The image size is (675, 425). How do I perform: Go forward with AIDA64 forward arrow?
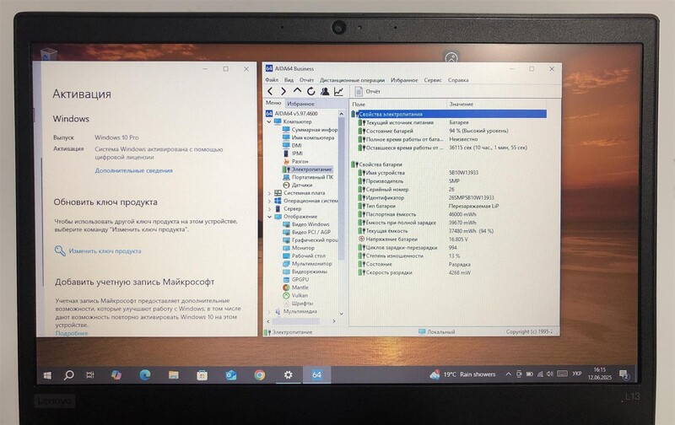[x=283, y=91]
